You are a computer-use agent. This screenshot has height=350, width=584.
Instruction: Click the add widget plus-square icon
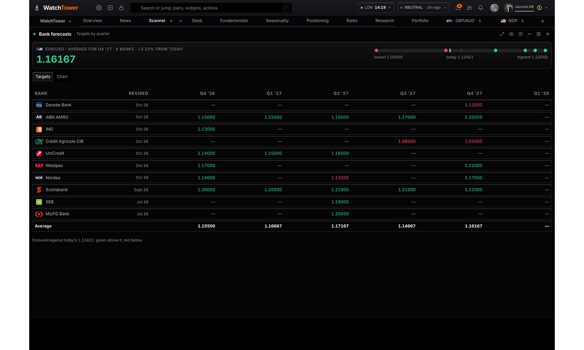click(x=110, y=8)
